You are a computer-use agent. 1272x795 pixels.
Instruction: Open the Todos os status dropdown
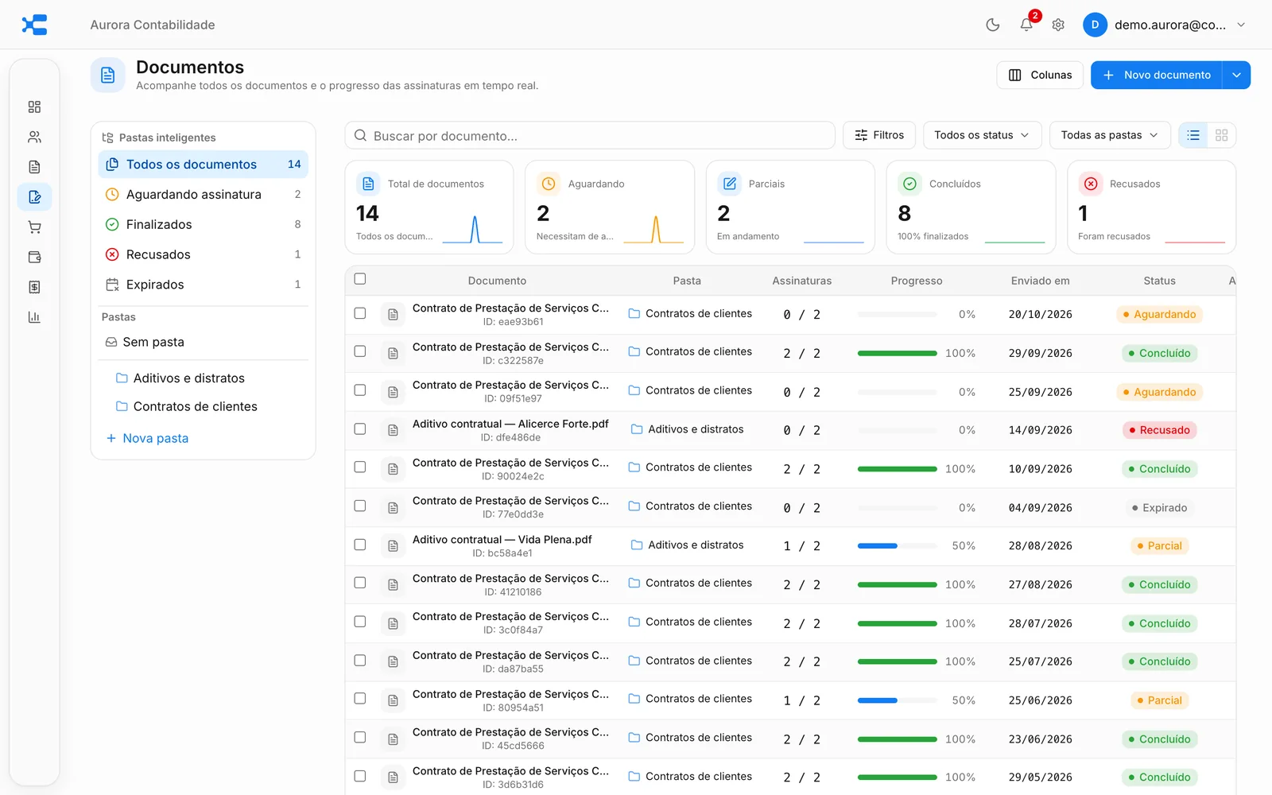(982, 135)
